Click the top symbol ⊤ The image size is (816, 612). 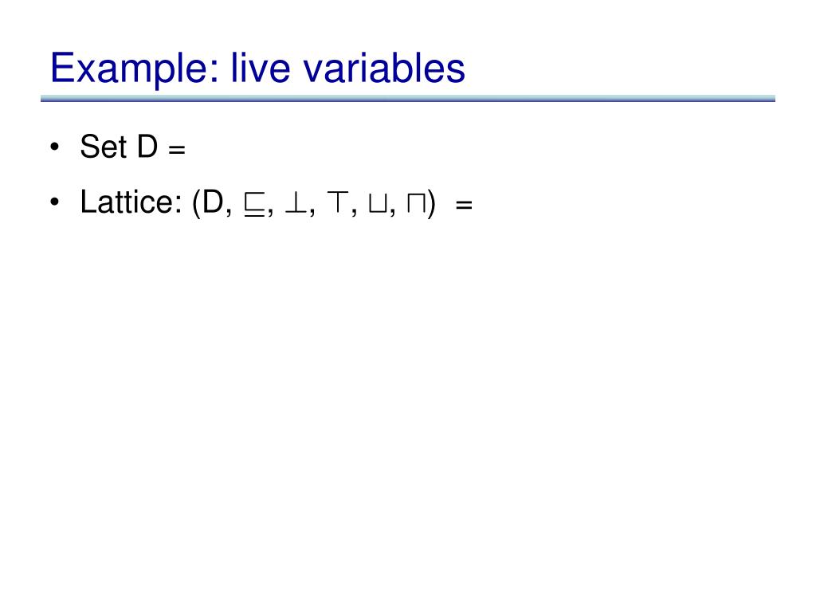(336, 205)
